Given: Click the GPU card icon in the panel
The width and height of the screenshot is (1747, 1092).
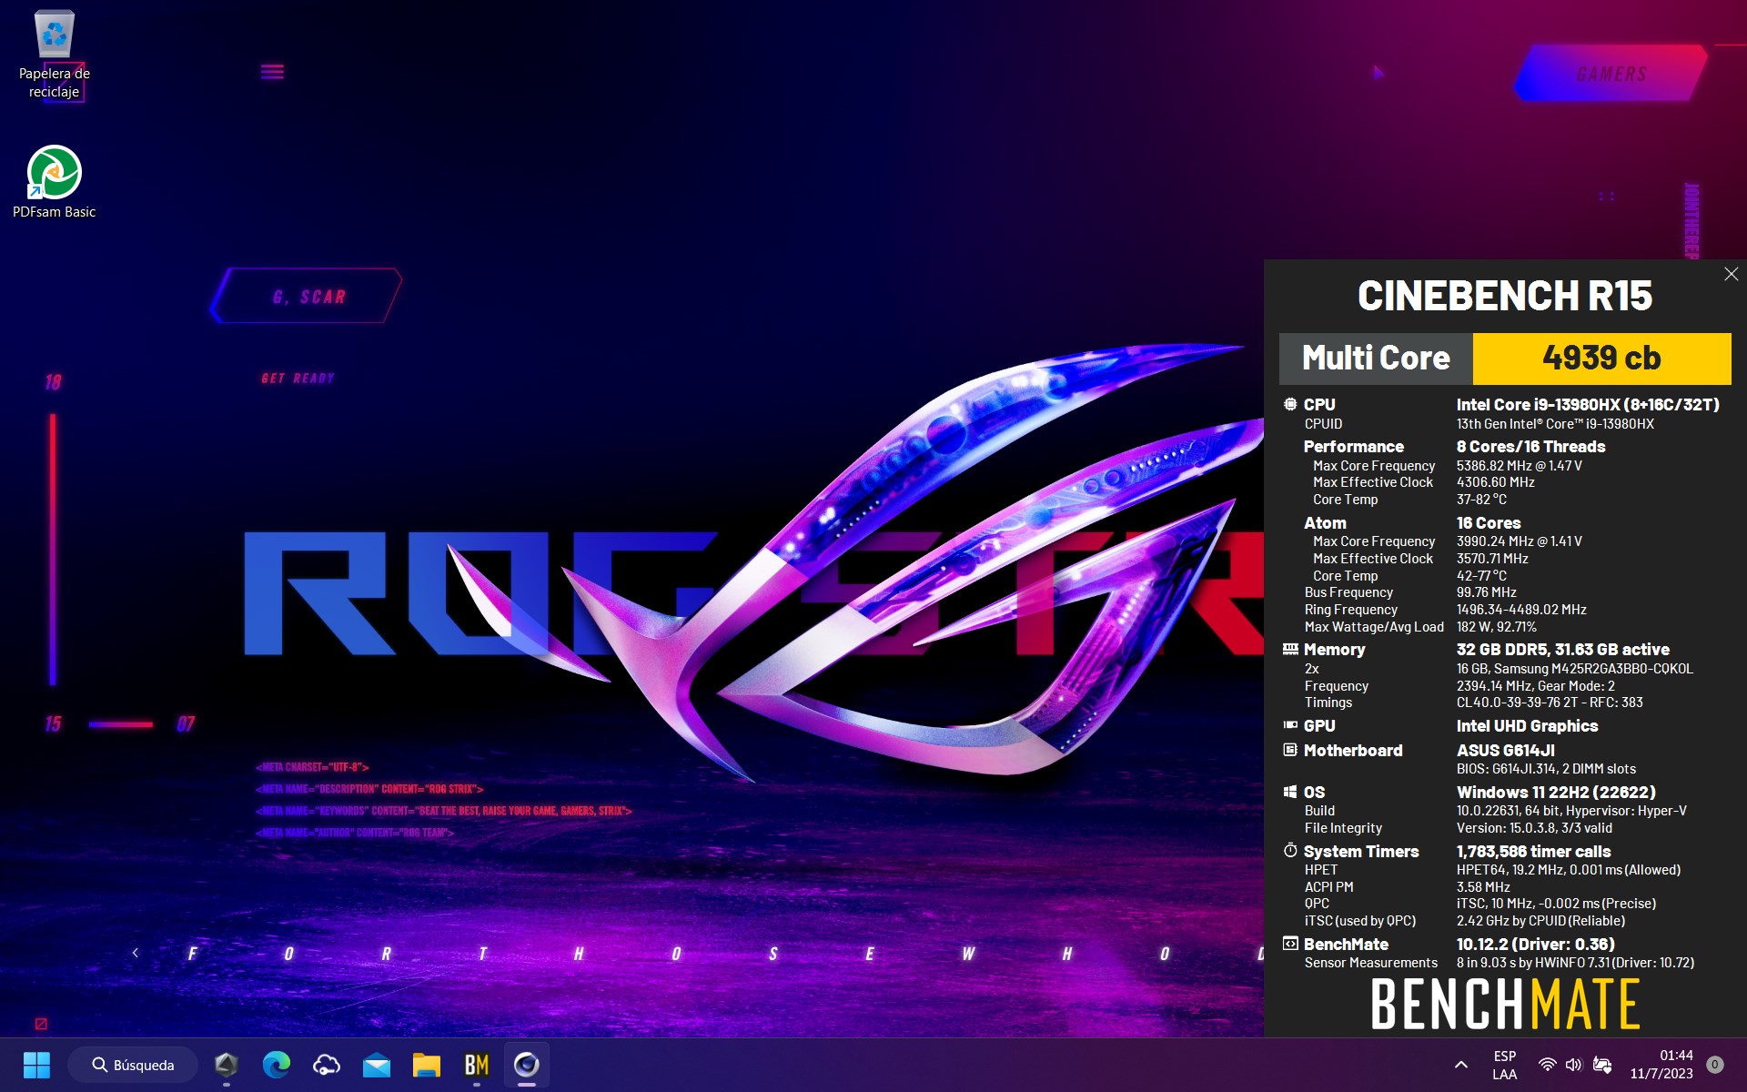Looking at the screenshot, I should 1290,725.
